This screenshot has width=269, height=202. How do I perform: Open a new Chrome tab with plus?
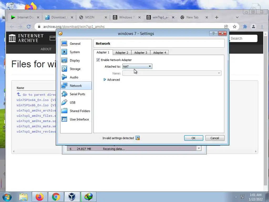coord(217,17)
